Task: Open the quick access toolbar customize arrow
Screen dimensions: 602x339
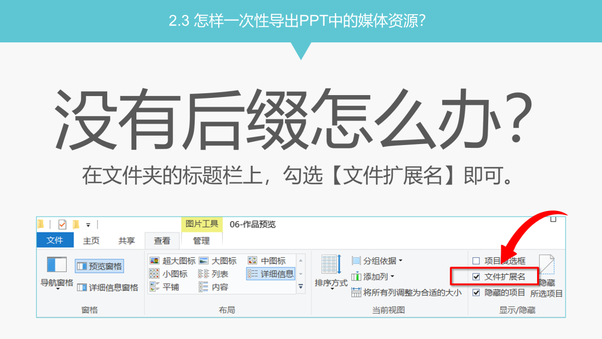Action: (x=88, y=225)
